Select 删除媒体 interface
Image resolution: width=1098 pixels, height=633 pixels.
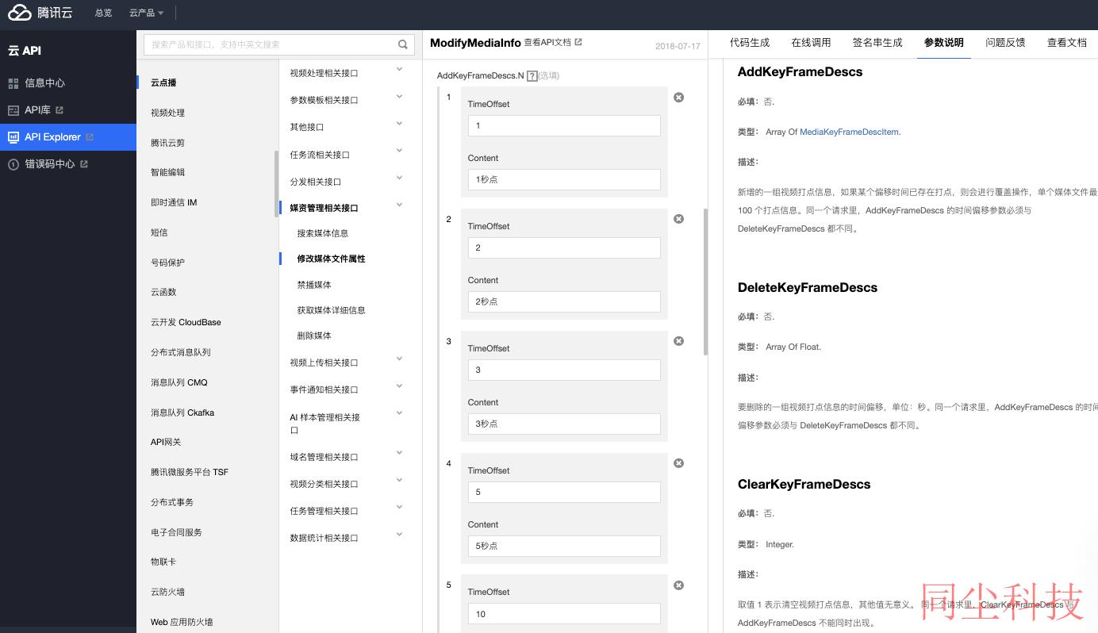click(314, 336)
